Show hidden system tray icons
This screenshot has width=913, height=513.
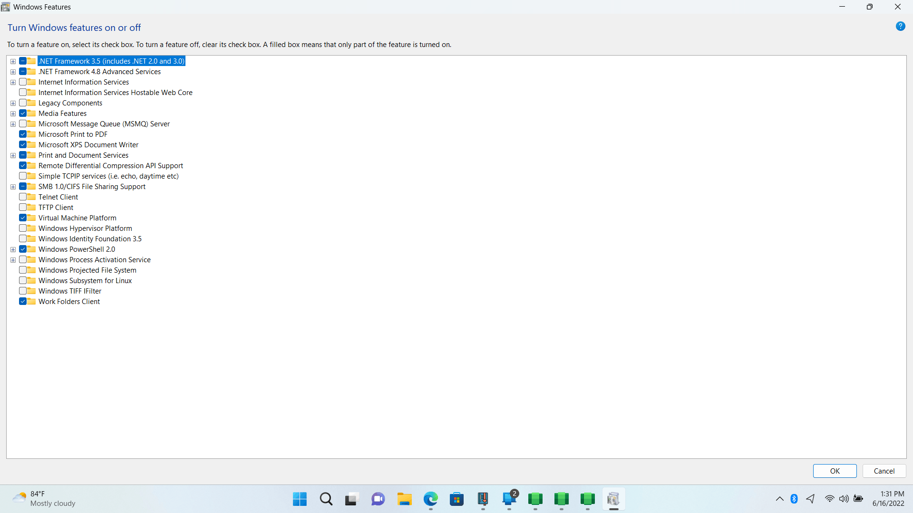coord(780,499)
